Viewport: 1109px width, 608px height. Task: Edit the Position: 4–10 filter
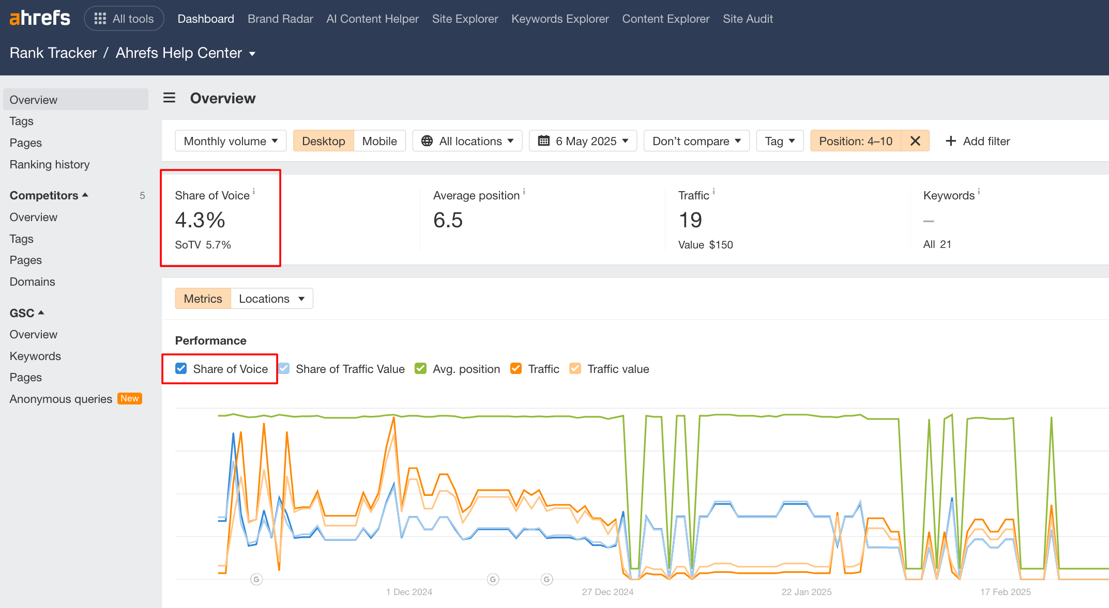[x=856, y=141]
